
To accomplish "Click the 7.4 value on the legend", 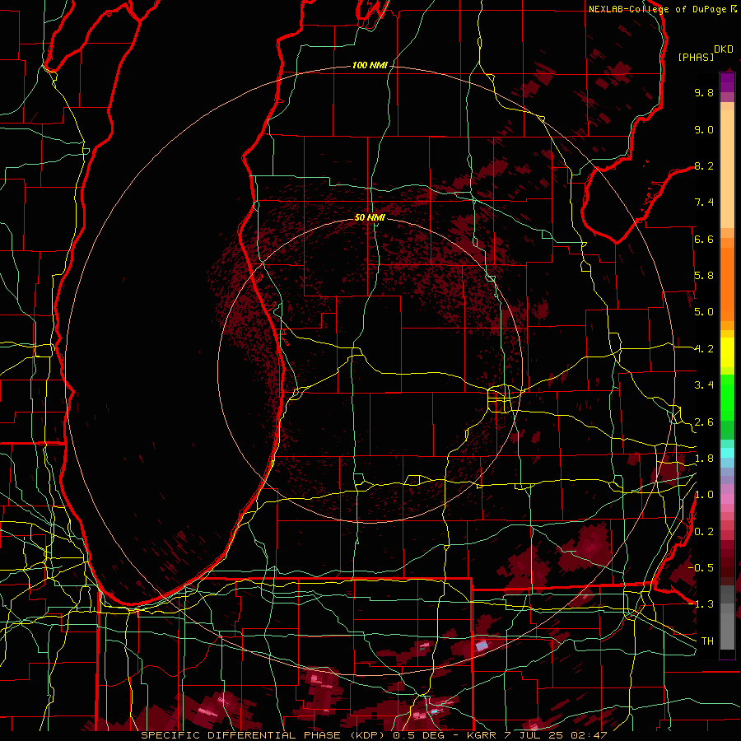I will click(704, 203).
